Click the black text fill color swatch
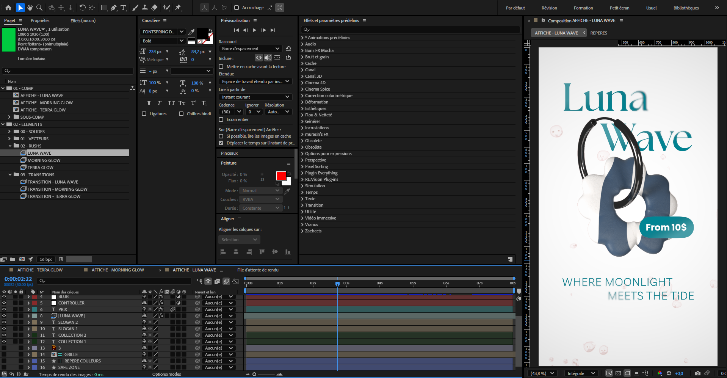The image size is (727, 378). pyautogui.click(x=202, y=33)
